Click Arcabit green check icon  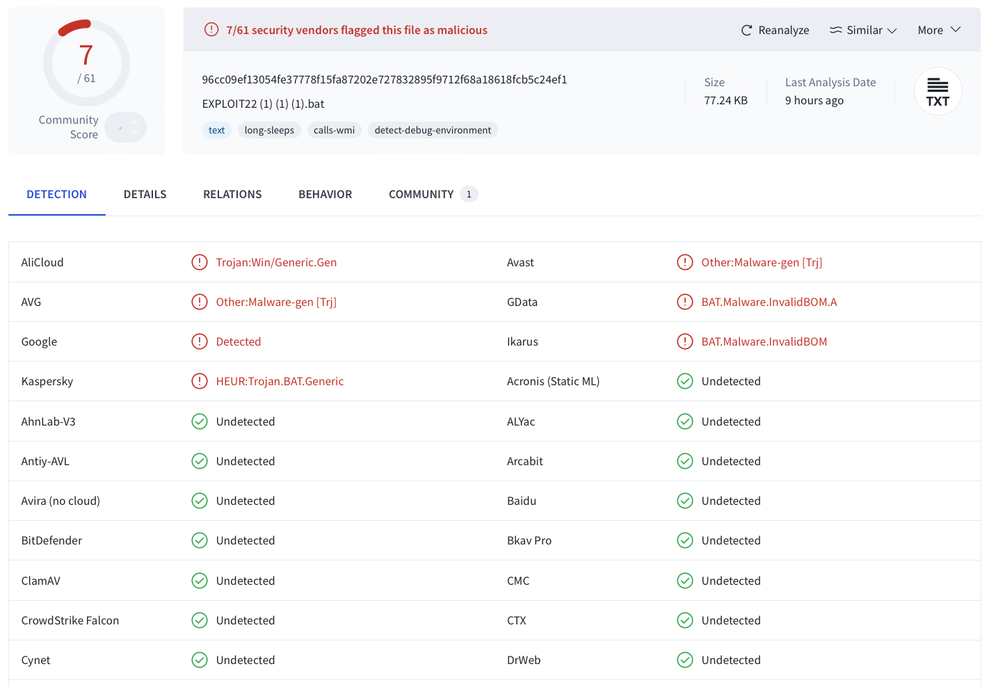pyautogui.click(x=685, y=461)
